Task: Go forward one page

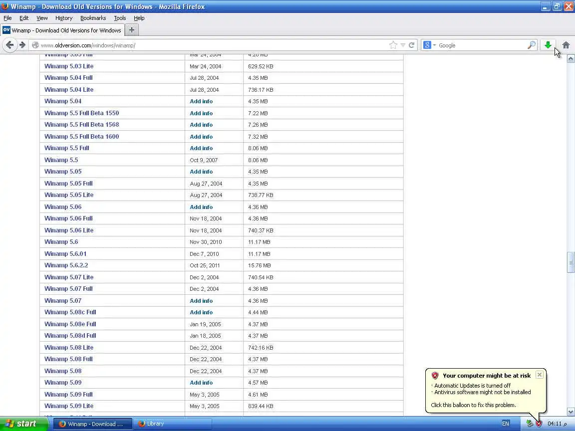Action: (x=22, y=45)
